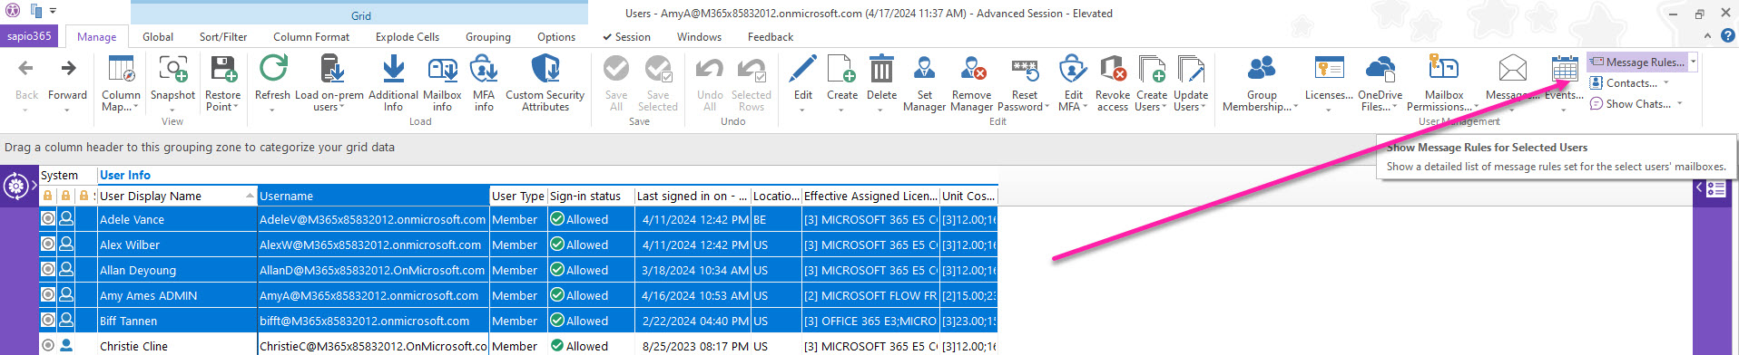The height and width of the screenshot is (355, 1739).
Task: Switch to the Global tab
Action: point(157,37)
